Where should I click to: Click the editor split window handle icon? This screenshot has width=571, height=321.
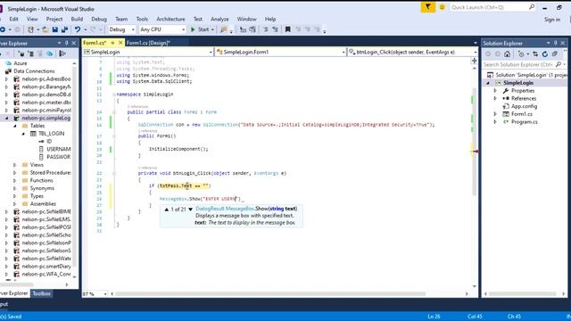(474, 61)
